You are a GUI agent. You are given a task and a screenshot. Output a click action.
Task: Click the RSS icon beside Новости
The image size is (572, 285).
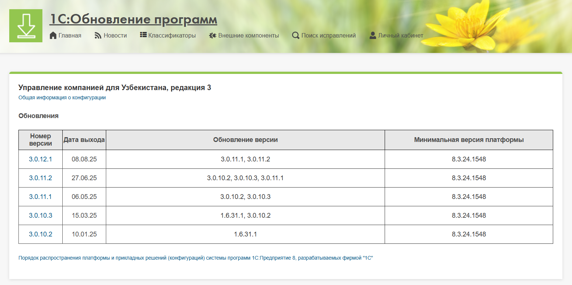point(98,36)
